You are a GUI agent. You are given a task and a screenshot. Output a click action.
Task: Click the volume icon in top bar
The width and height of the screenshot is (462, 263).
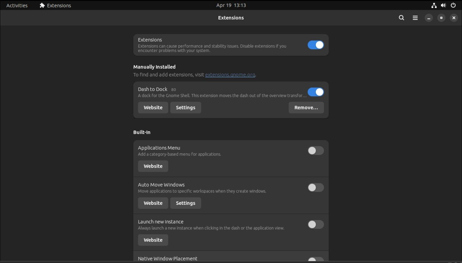click(x=443, y=5)
